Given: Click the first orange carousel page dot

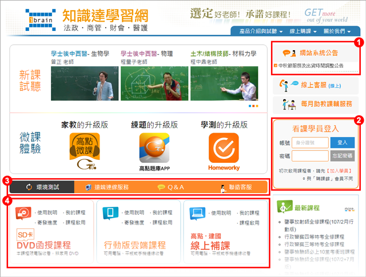Looking at the screenshot, I should (x=253, y=106).
